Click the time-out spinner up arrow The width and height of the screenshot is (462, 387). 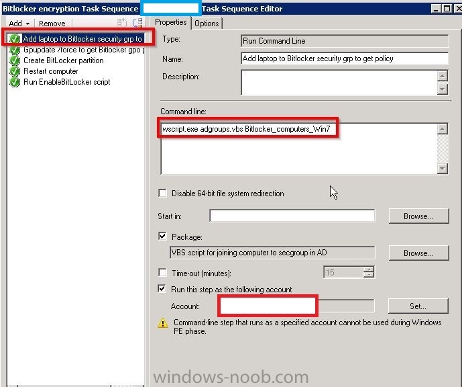point(369,269)
